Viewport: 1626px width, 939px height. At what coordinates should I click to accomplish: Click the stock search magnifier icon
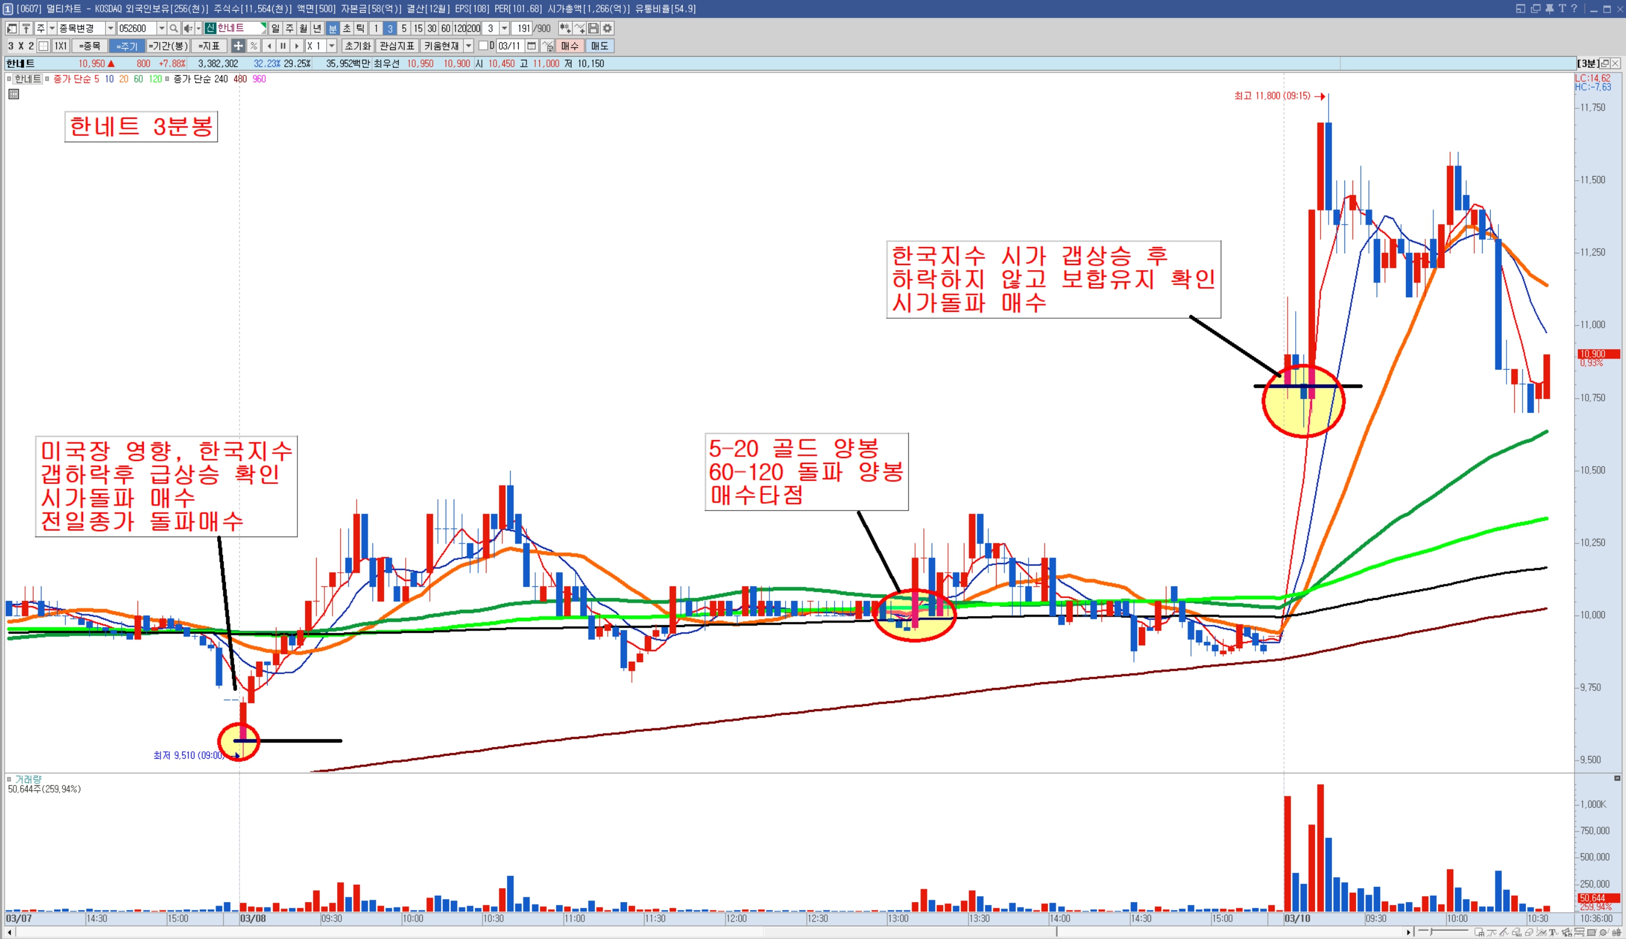(x=173, y=29)
